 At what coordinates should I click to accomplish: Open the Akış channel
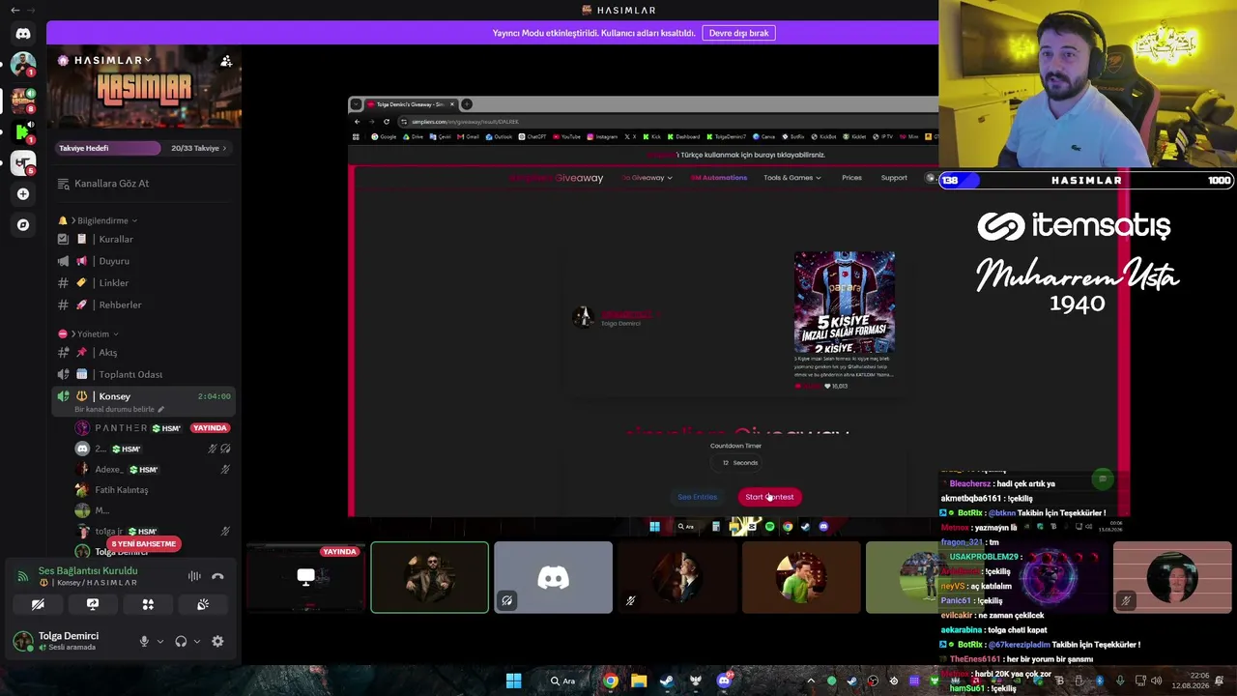point(145,352)
